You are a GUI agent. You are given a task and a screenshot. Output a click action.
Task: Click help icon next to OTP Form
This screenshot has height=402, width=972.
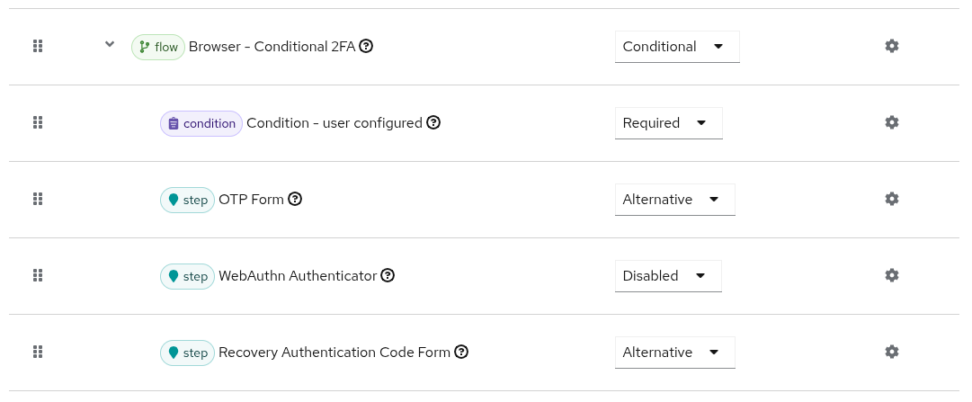(295, 199)
